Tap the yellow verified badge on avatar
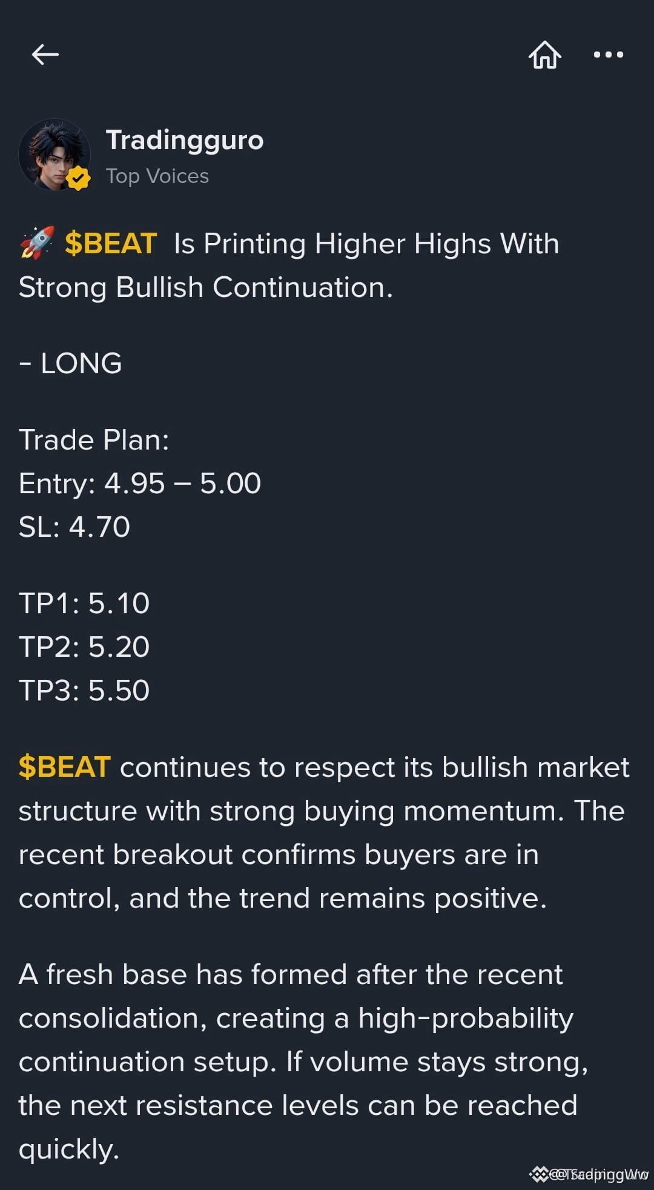Screen dimensions: 654x1190 [78, 178]
